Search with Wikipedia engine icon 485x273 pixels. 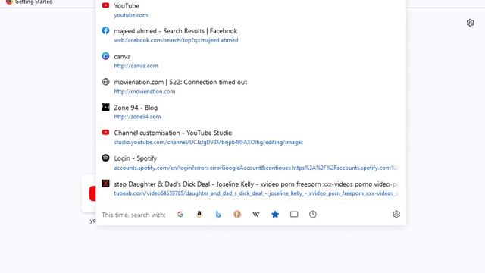click(x=256, y=214)
